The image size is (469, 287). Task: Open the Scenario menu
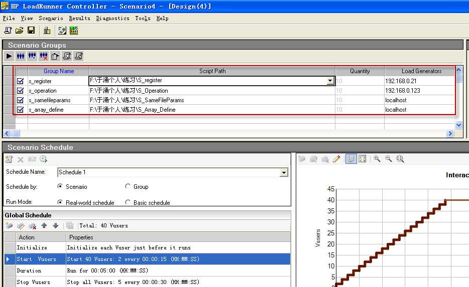tap(51, 18)
